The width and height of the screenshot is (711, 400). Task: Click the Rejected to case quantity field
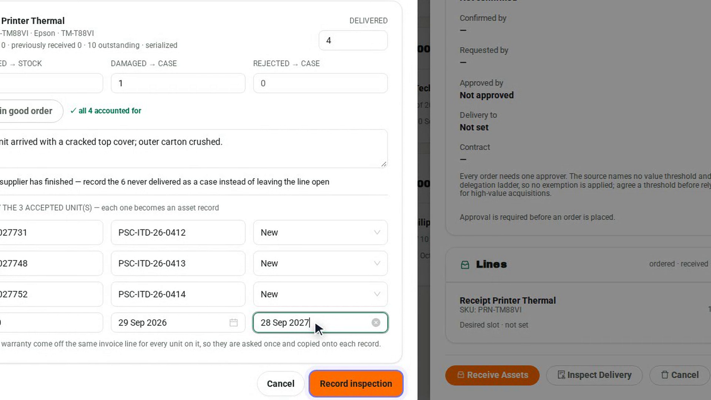320,83
